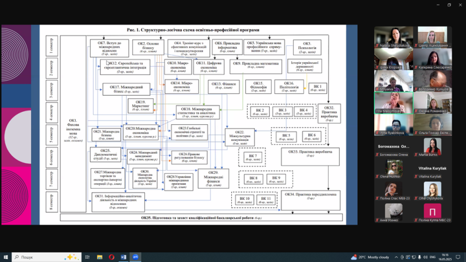Show hidden system tray icons
Viewport: 466px width, 262px height.
[x=396, y=257]
